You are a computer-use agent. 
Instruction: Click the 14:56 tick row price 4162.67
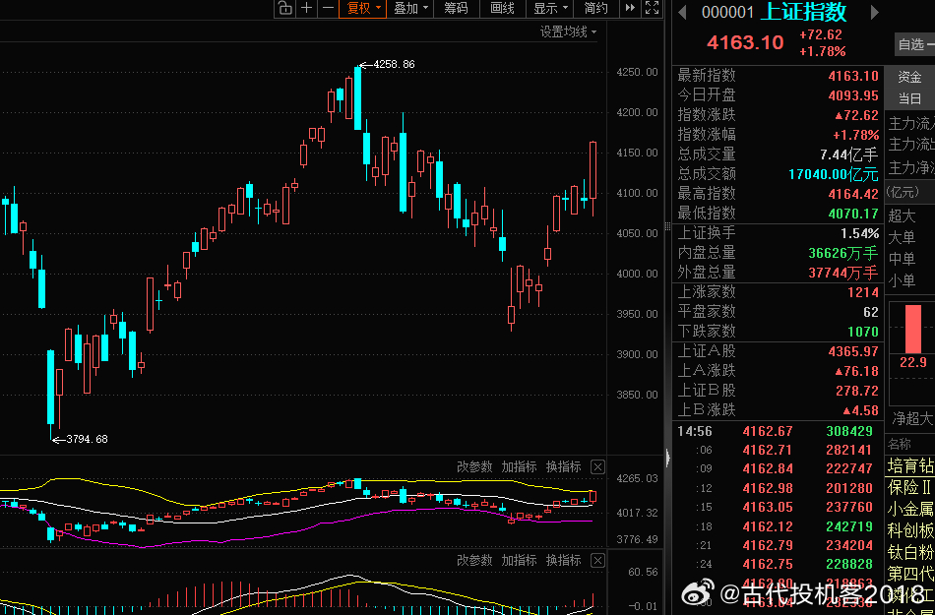click(768, 431)
